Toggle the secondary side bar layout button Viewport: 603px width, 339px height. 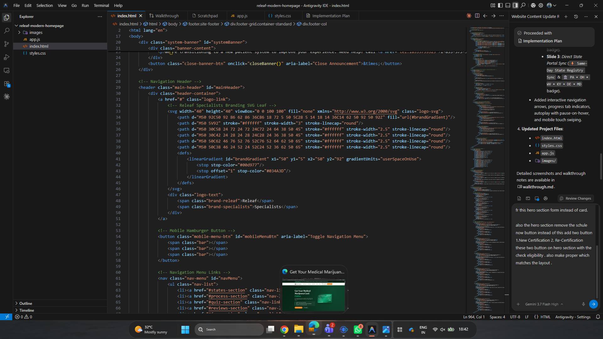click(515, 5)
